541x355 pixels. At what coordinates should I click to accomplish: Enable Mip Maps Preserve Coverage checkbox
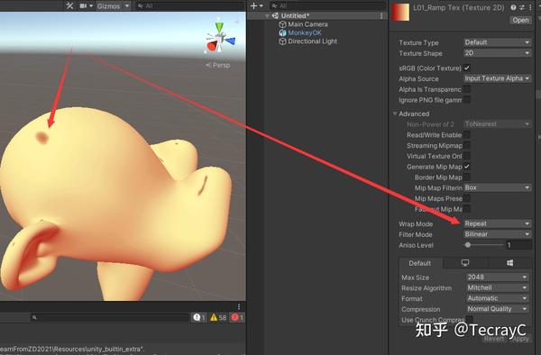pyautogui.click(x=467, y=198)
